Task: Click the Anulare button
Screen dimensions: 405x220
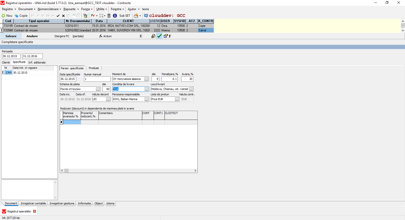Action: point(32,36)
